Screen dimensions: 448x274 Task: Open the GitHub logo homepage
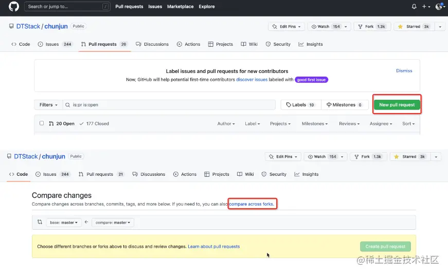(14, 6)
